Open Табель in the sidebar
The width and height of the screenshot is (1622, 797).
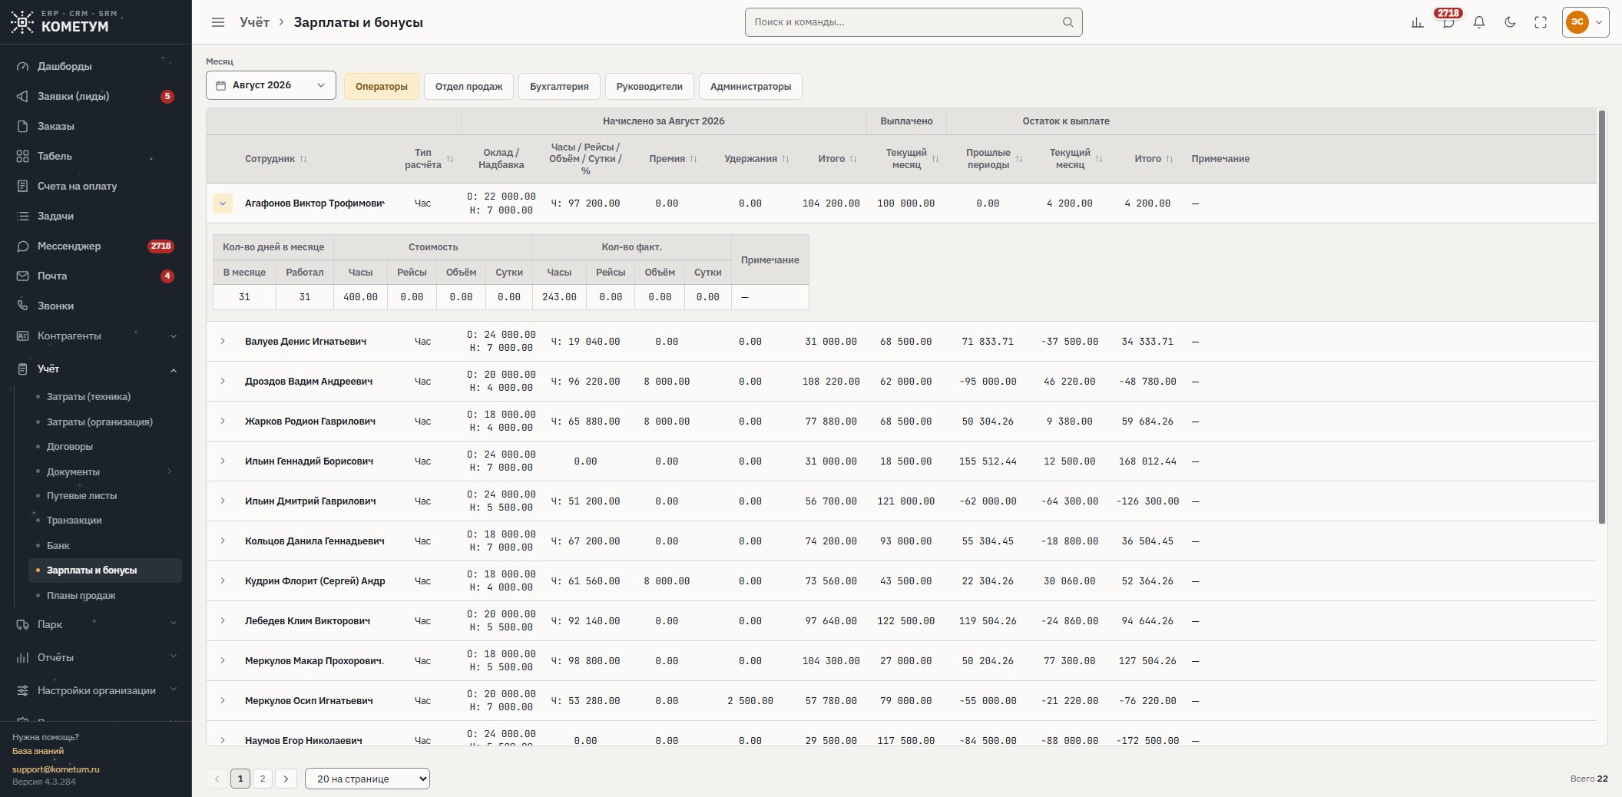96,156
